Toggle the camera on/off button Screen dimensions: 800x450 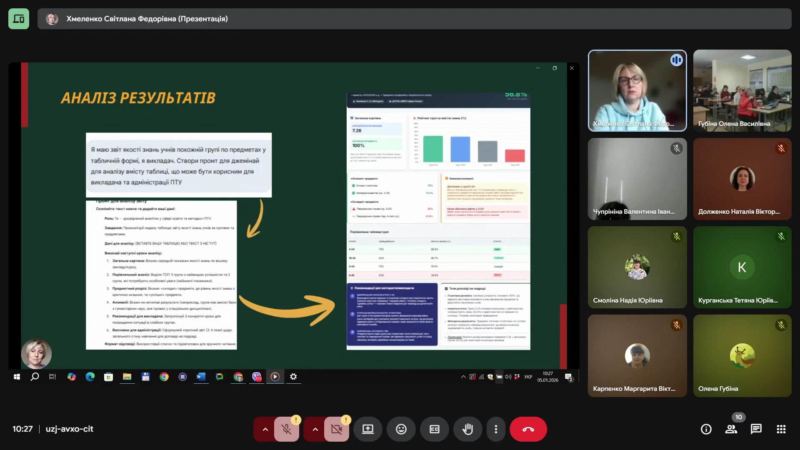336,429
